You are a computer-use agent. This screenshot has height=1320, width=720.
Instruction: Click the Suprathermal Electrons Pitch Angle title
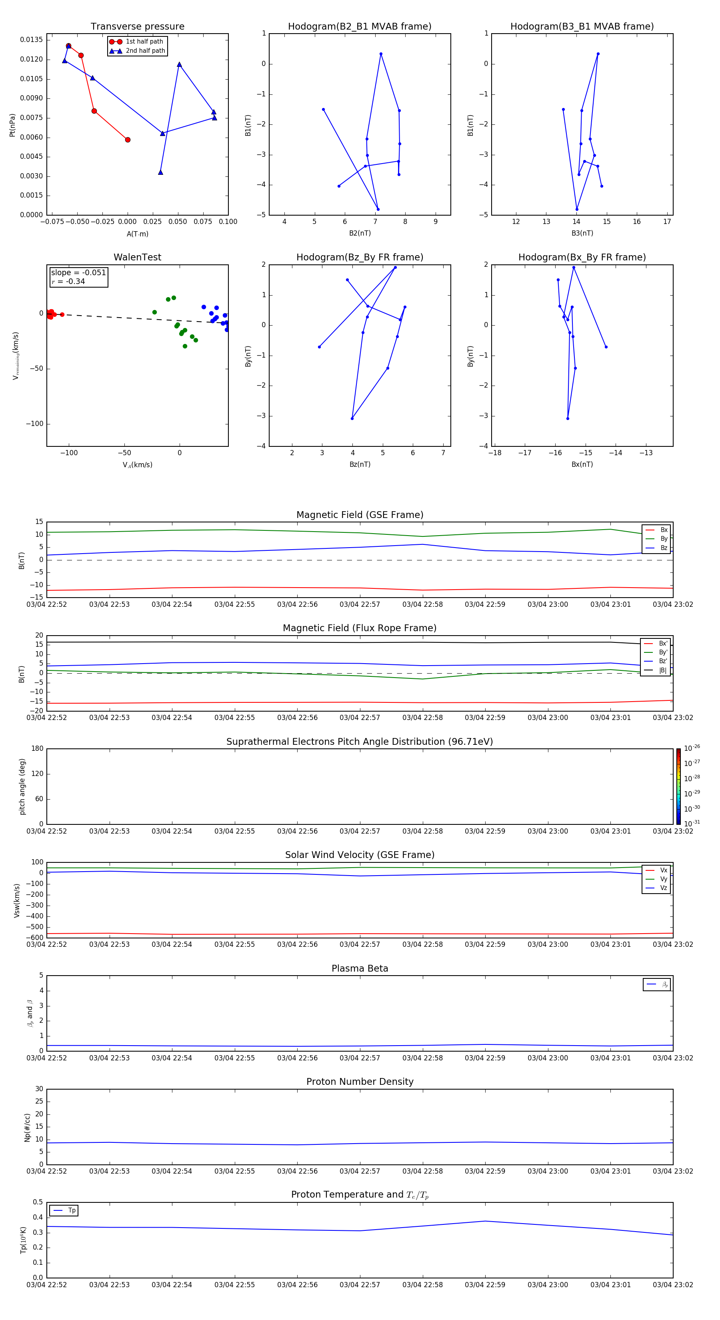click(360, 742)
